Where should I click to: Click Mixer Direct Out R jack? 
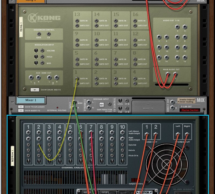[x=172, y=108]
